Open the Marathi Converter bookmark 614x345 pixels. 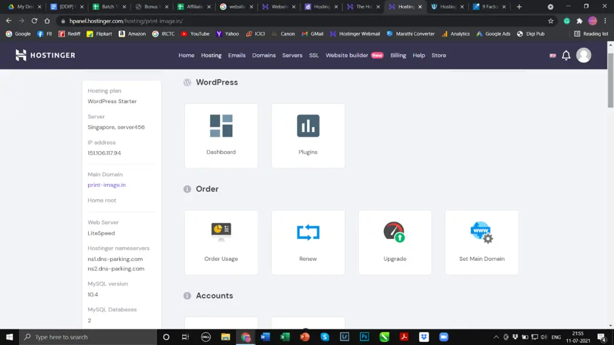click(x=410, y=34)
